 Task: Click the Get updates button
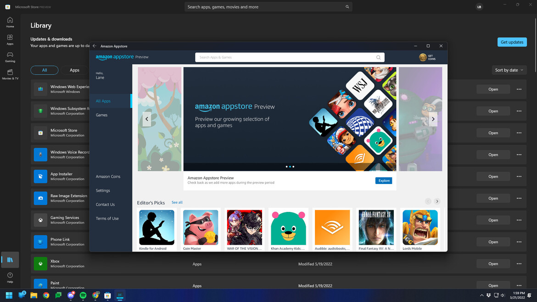point(512,42)
